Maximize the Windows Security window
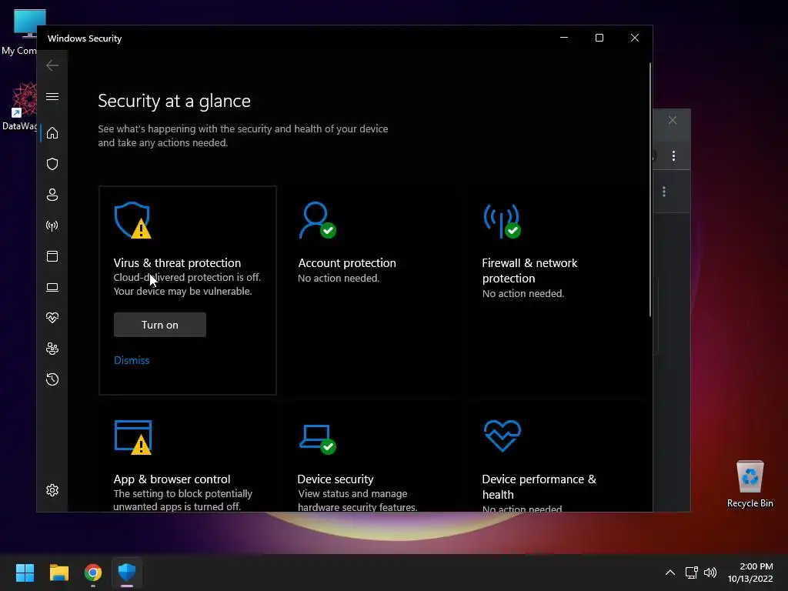788x591 pixels. (599, 38)
